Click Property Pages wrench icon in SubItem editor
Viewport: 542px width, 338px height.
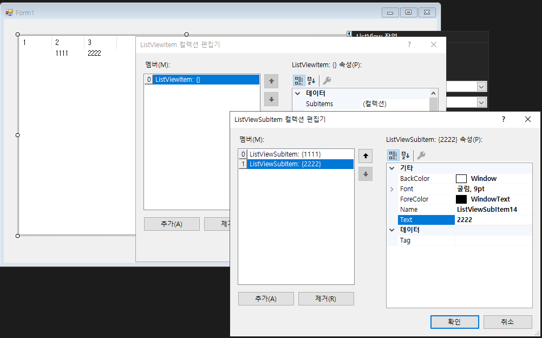421,155
